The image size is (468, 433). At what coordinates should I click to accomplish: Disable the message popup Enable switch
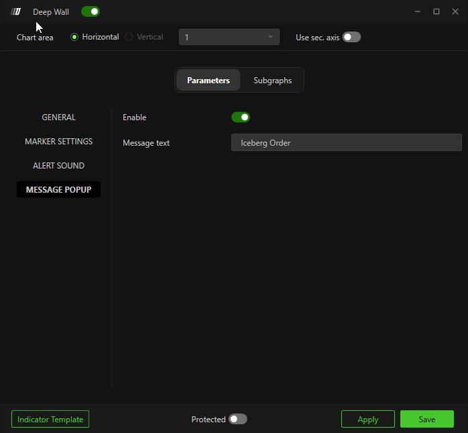240,117
